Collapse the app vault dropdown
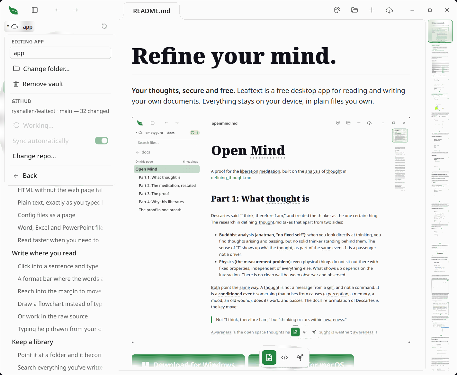The image size is (457, 375). click(19, 27)
